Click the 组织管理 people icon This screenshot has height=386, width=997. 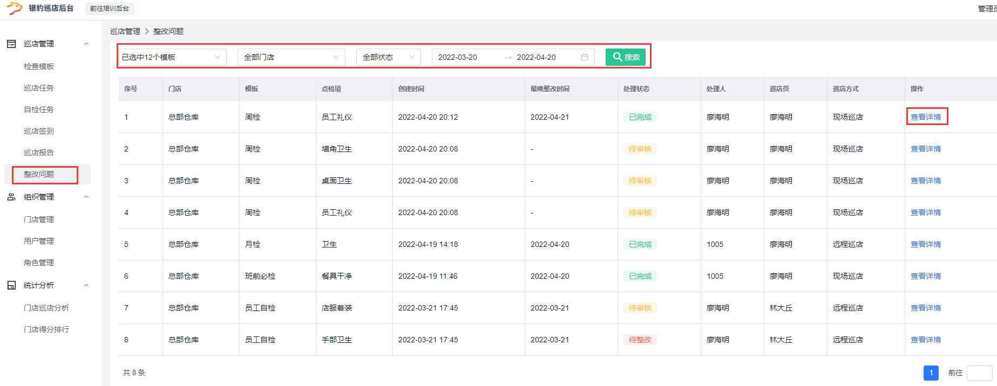click(11, 197)
